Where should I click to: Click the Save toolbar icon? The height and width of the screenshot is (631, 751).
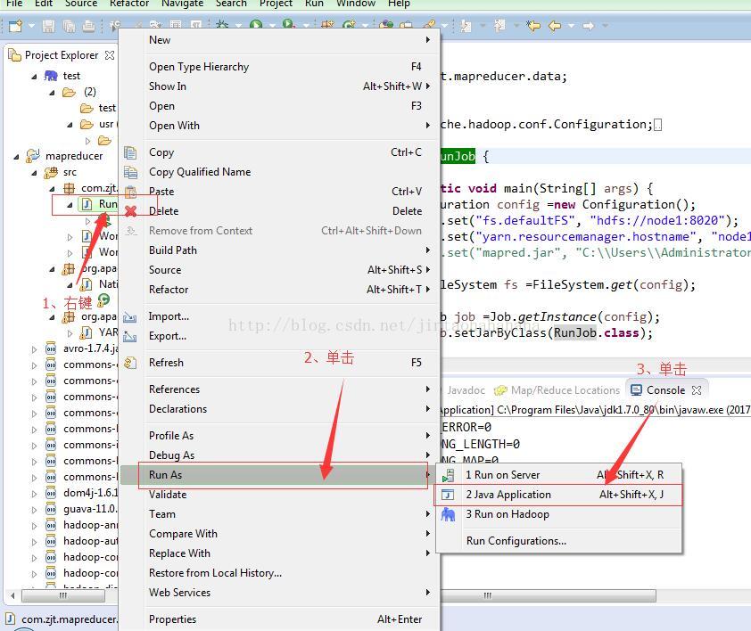pos(48,26)
